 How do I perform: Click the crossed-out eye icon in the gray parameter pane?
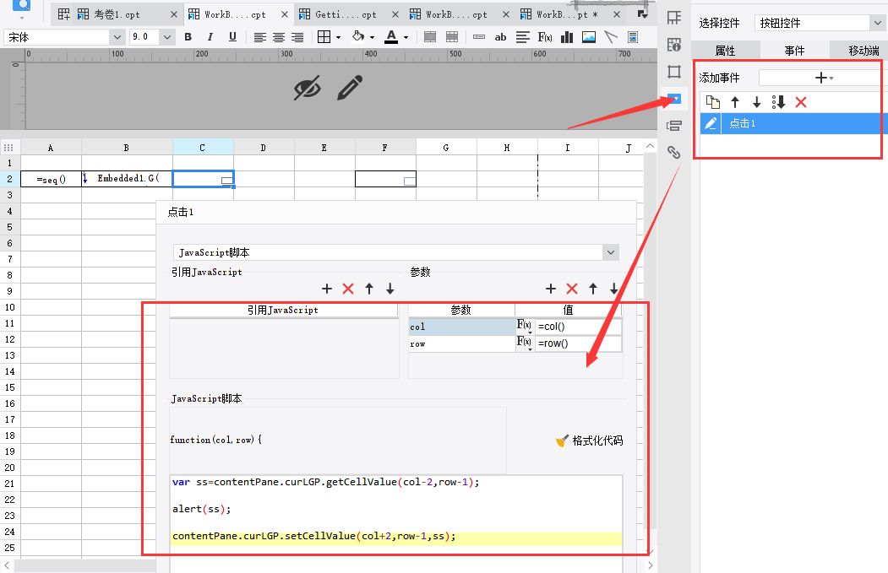(x=307, y=88)
